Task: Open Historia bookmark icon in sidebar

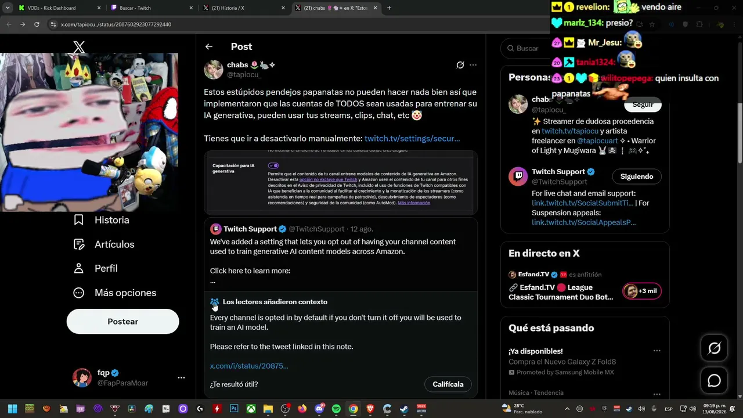Action: (79, 220)
